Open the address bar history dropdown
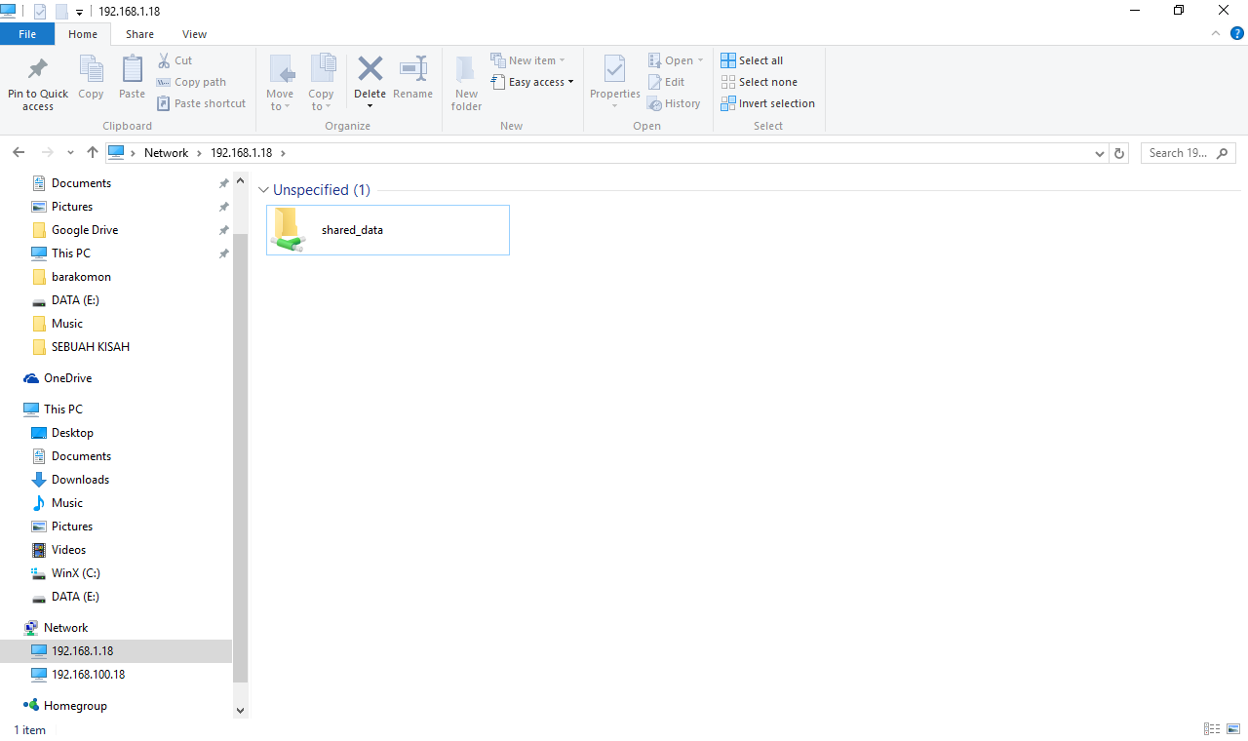The height and width of the screenshot is (741, 1248). tap(1099, 153)
